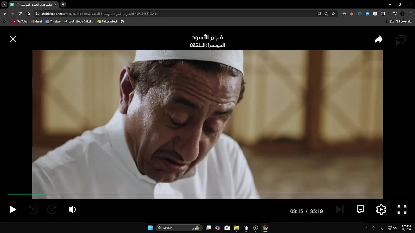Select the Shahid فبراير الأسود tab
This screenshot has height=233, width=415.
coord(33,5)
